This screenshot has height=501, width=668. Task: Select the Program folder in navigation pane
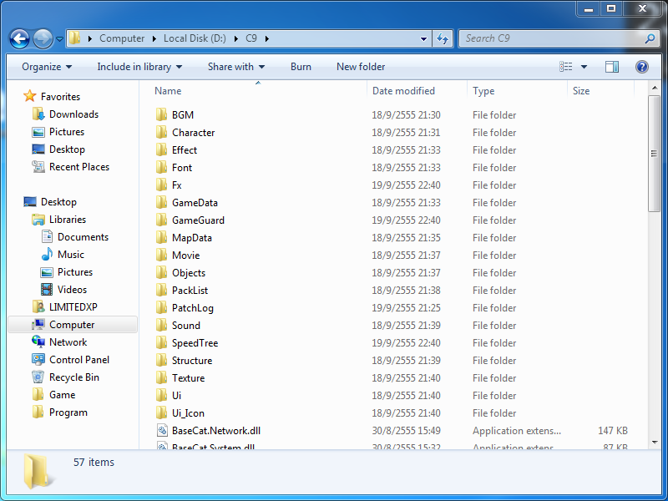[68, 412]
